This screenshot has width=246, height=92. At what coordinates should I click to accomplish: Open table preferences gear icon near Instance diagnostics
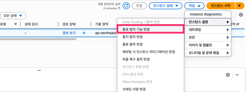pyautogui.click(x=241, y=15)
